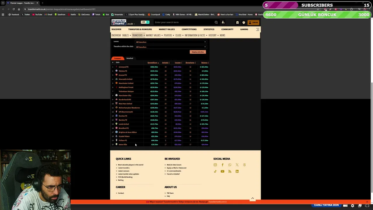Switch to the Detailed tab
This screenshot has width=373, height=210.
coord(130,58)
